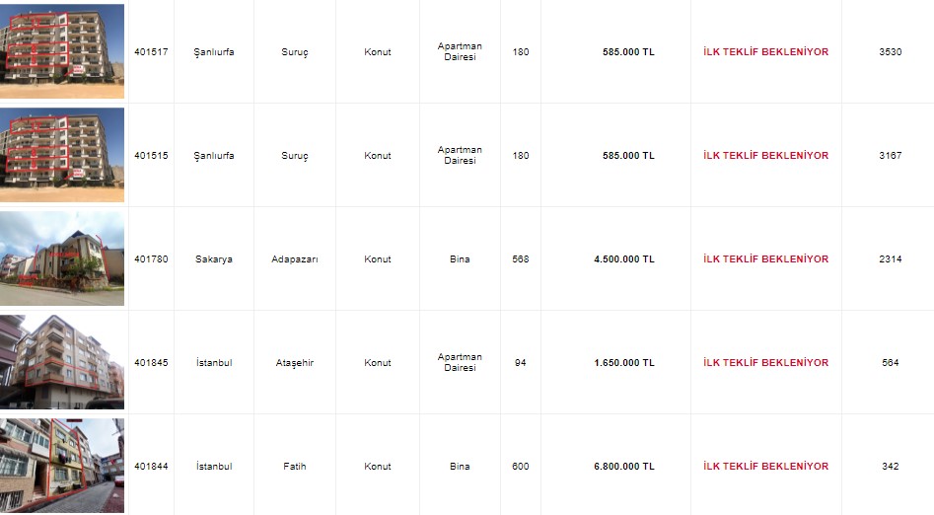Click listing number 401780
Screen dimensions: 934x515
(151, 259)
